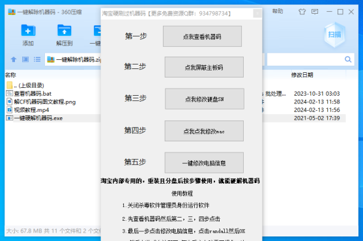Click instruction line 3.最后一步点击修改电脑信息
Screen dimensions: 363x241
pos(184,231)
